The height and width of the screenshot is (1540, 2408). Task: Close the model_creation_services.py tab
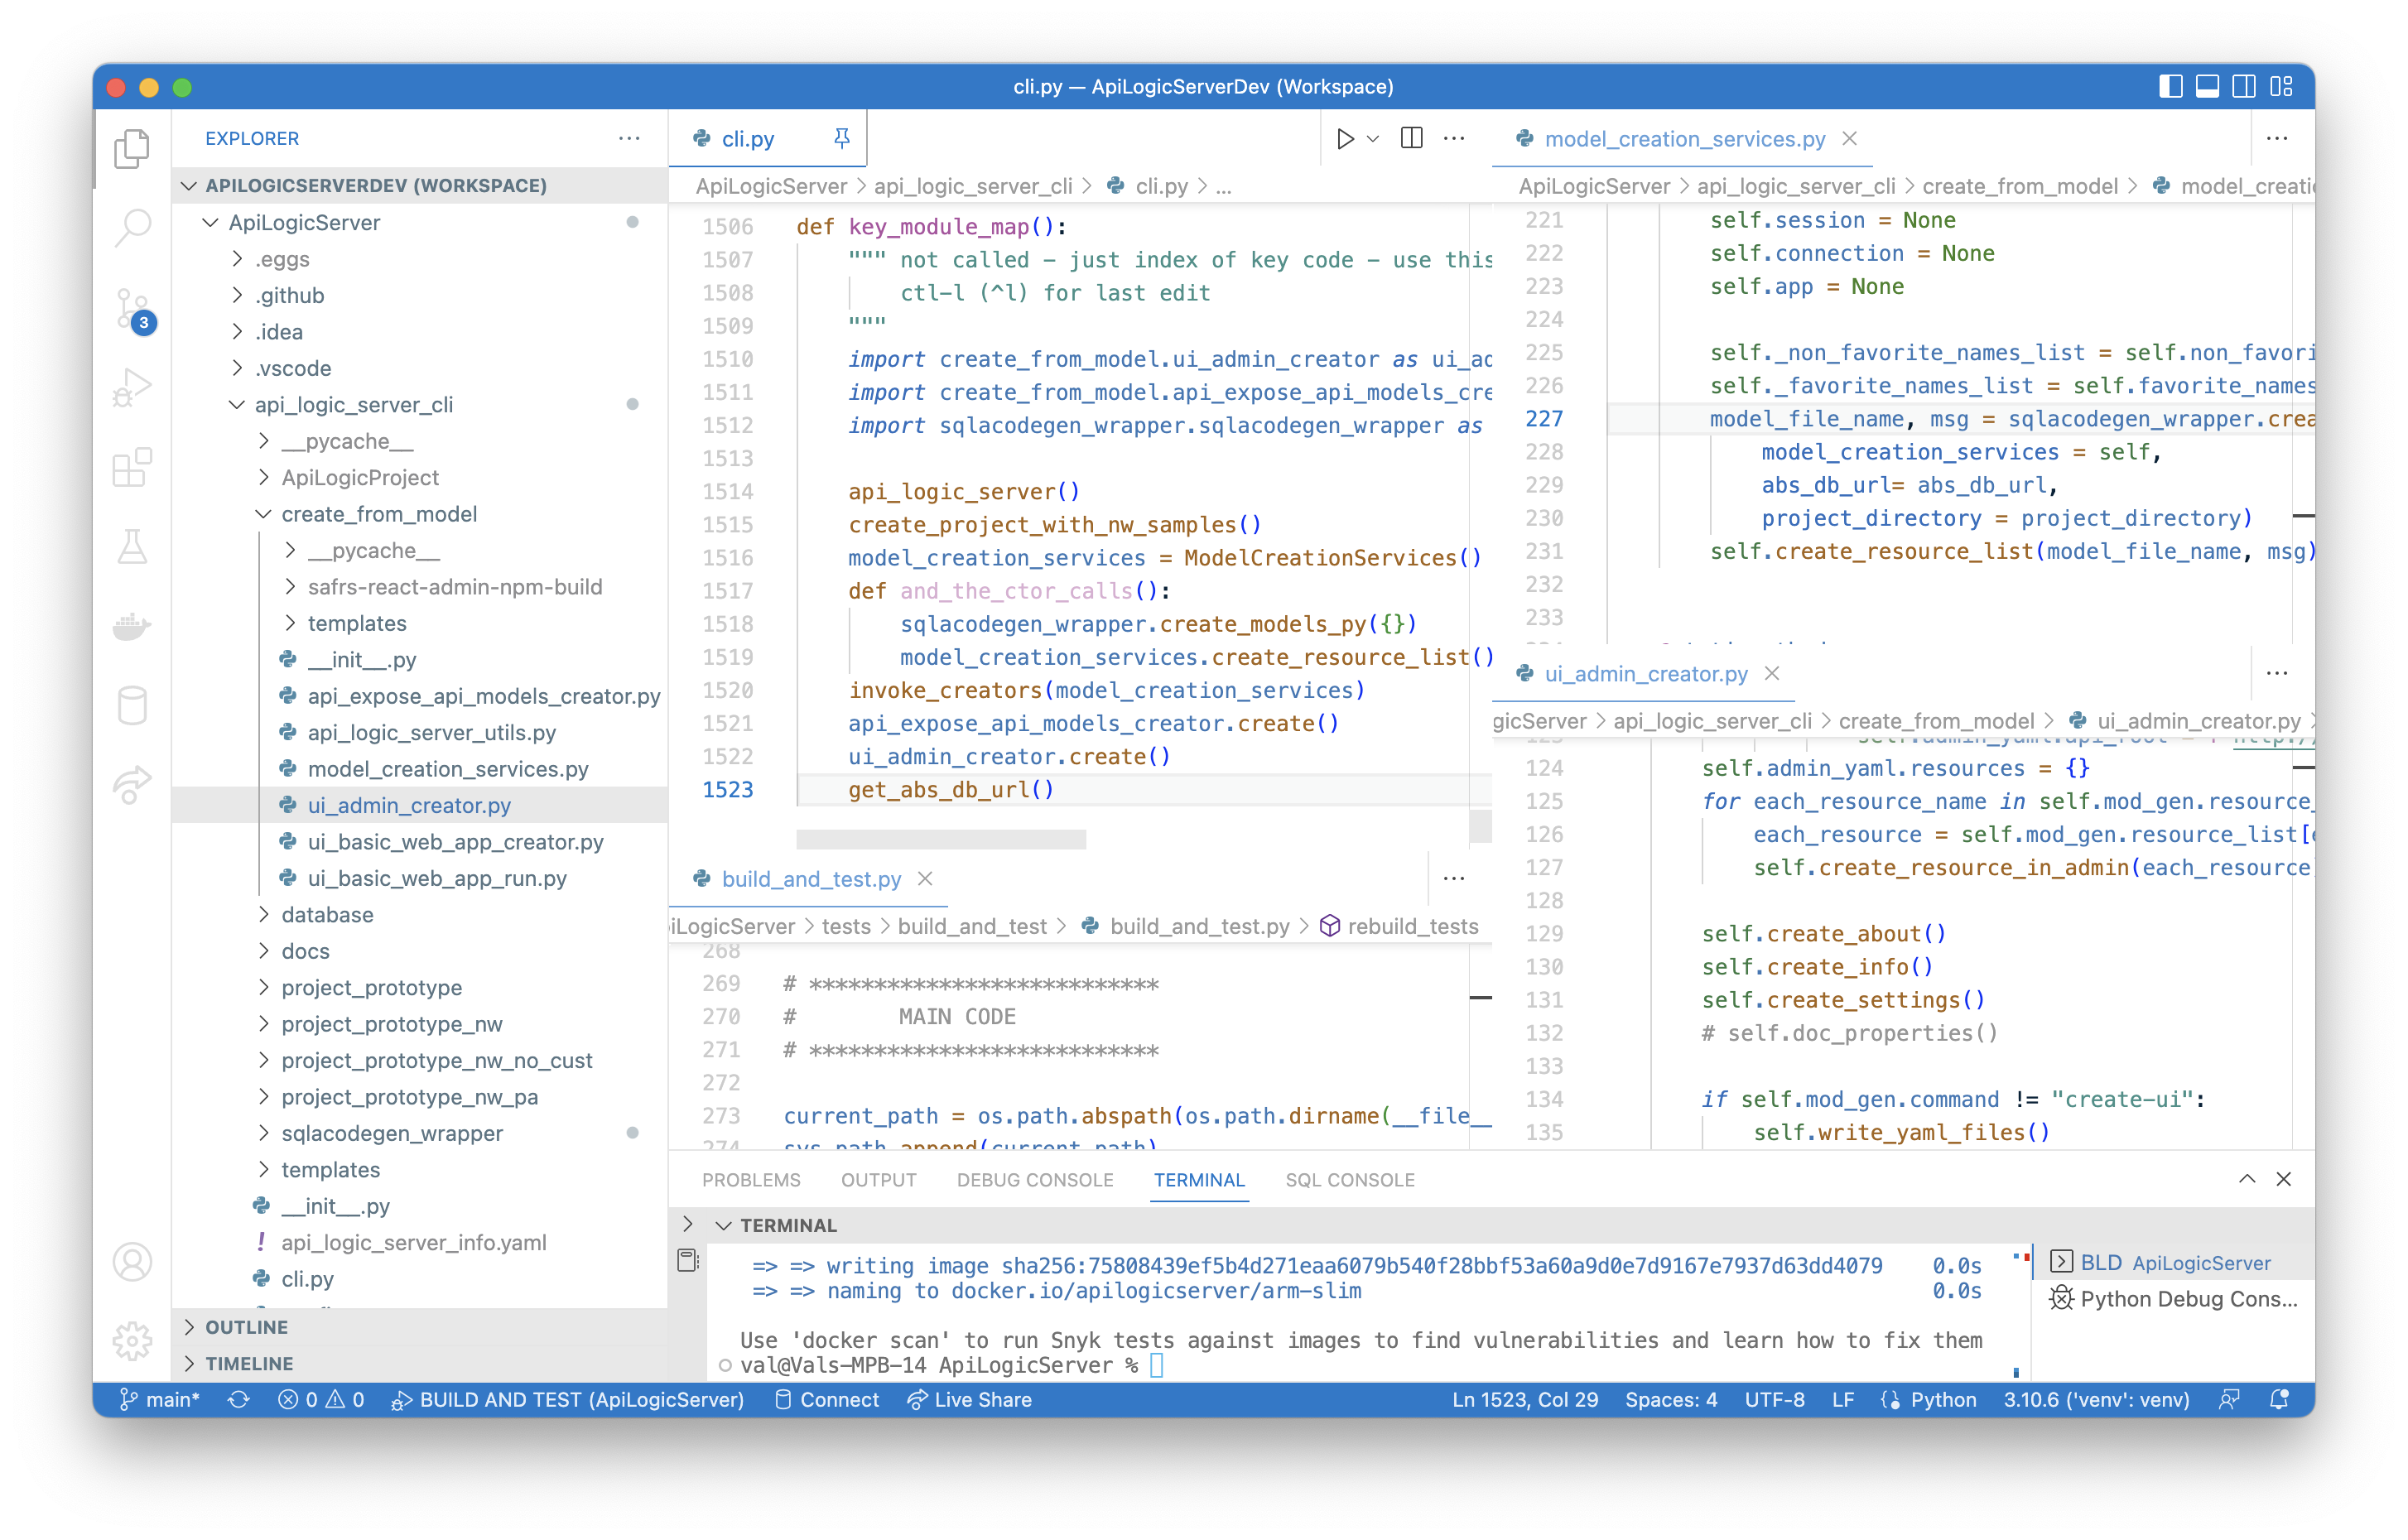point(1850,139)
